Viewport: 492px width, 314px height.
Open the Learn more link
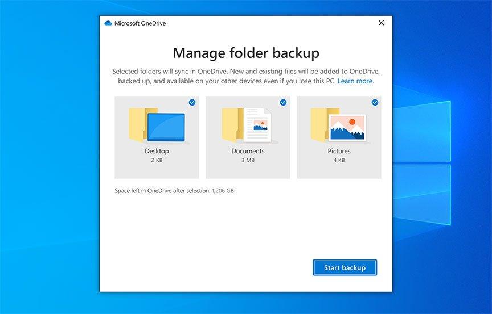(x=355, y=81)
